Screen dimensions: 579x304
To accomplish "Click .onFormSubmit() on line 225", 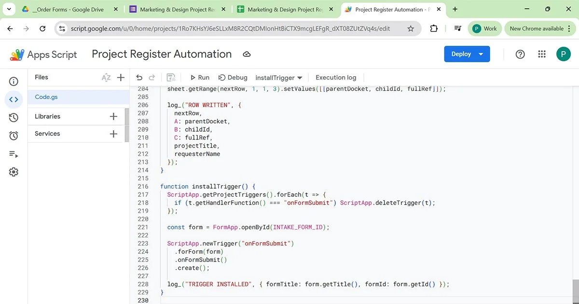I will [x=201, y=260].
